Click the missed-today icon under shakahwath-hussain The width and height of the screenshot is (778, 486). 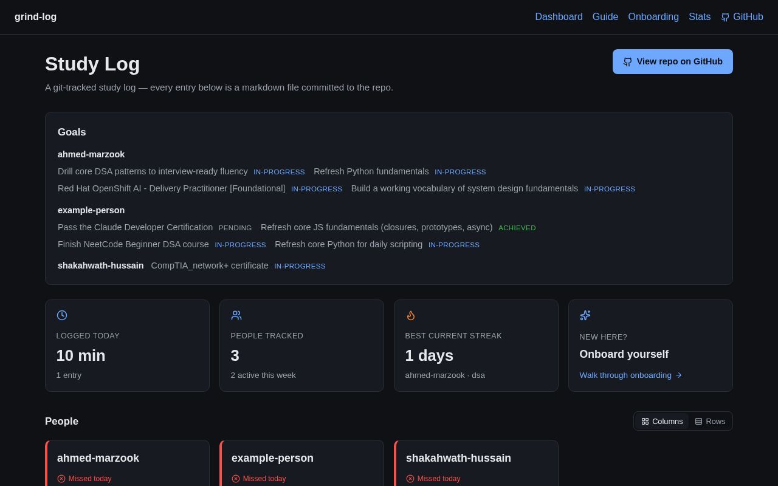(410, 479)
